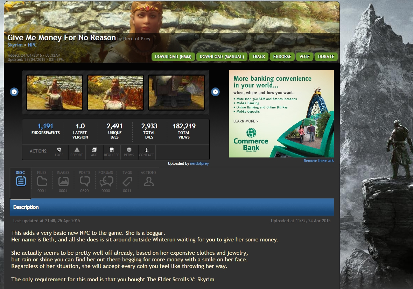Endorse the mod via the ENDORSE button
This screenshot has width=413, height=289.
click(x=282, y=57)
